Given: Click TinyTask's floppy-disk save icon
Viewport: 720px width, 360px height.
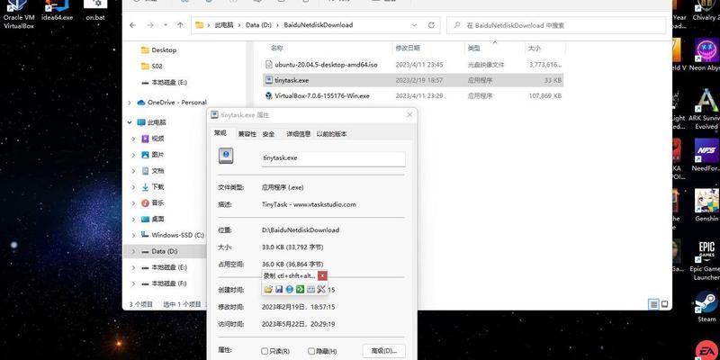Looking at the screenshot, I should pos(279,289).
